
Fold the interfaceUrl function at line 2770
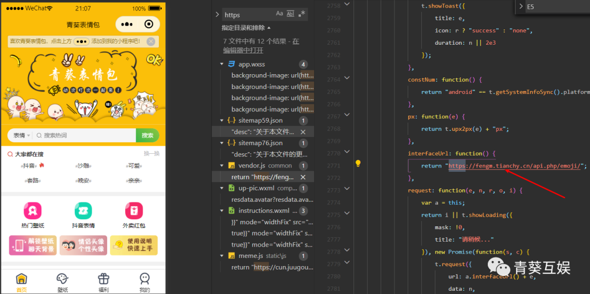pos(346,152)
